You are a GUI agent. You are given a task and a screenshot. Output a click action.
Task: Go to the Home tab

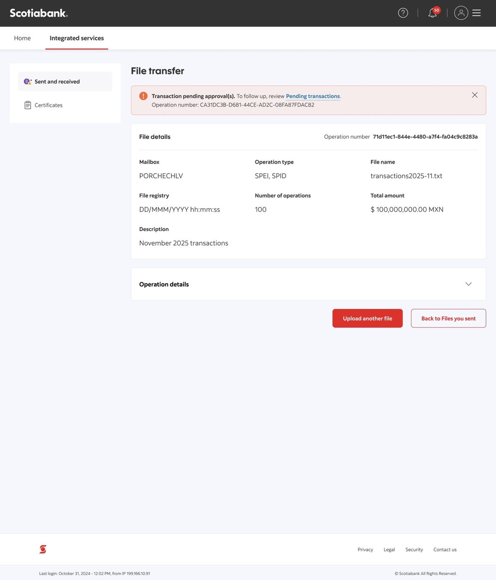pyautogui.click(x=22, y=38)
